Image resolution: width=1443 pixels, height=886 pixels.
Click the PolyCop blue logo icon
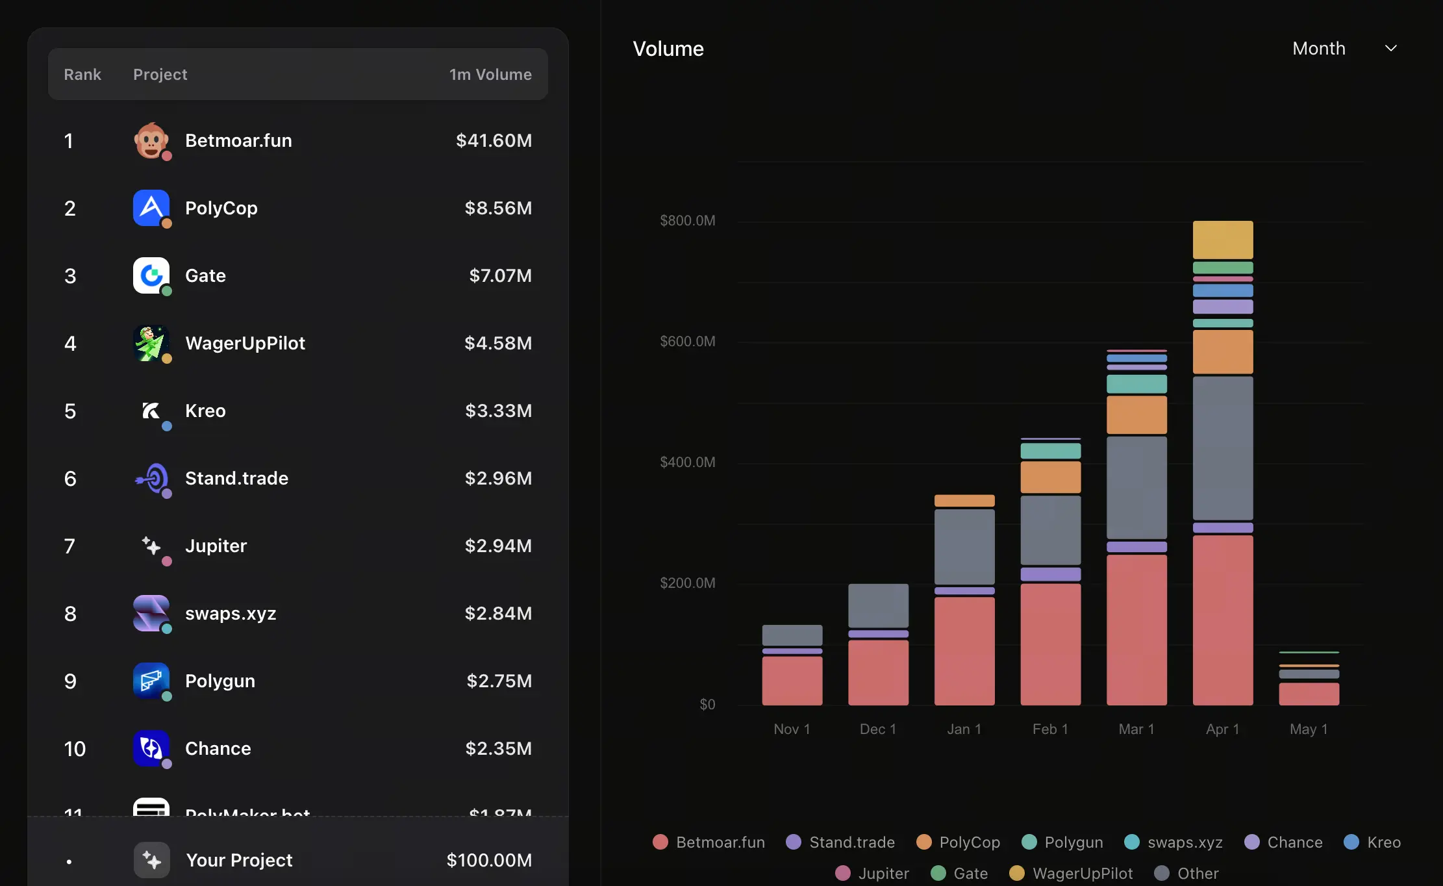151,208
